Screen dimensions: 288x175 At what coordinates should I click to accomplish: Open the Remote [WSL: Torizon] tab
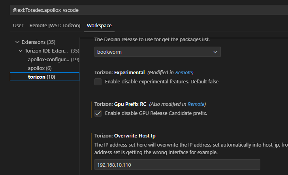[55, 26]
